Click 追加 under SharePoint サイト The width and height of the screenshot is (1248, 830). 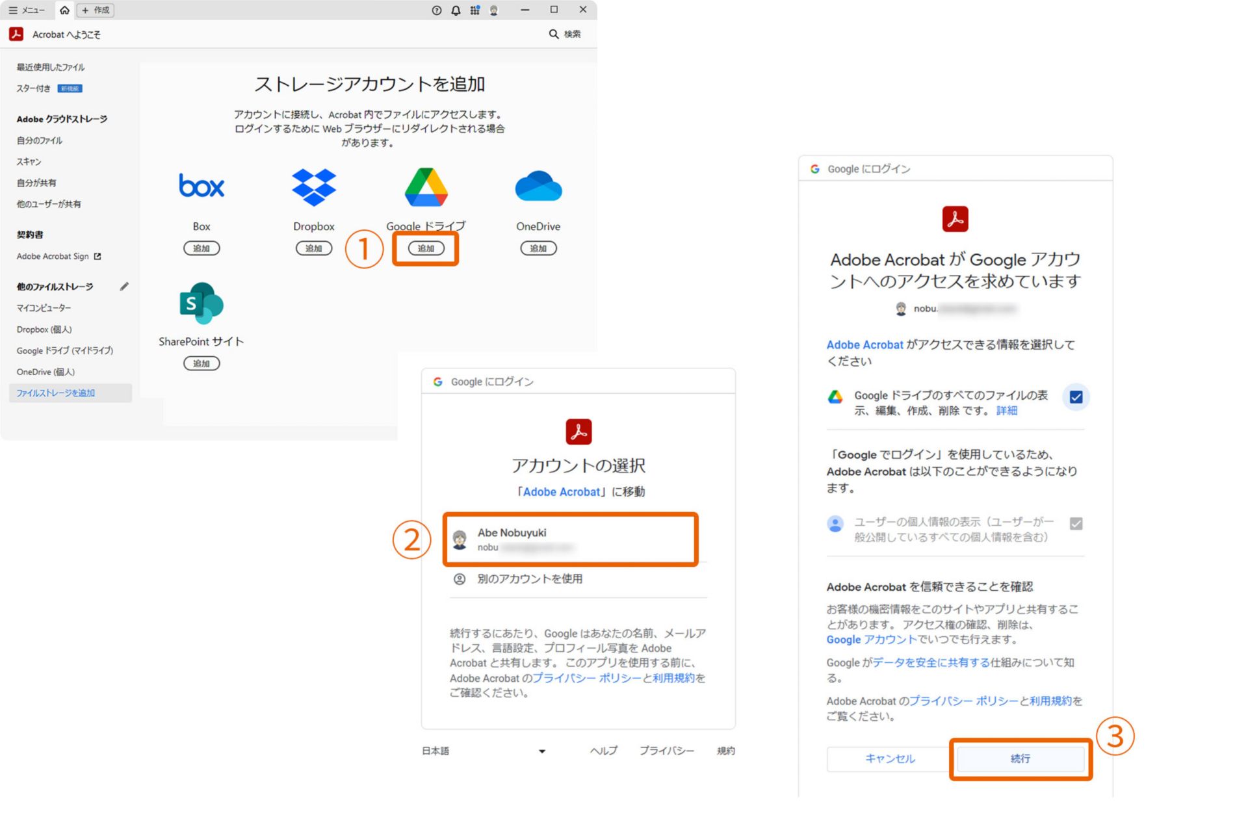[x=201, y=363]
